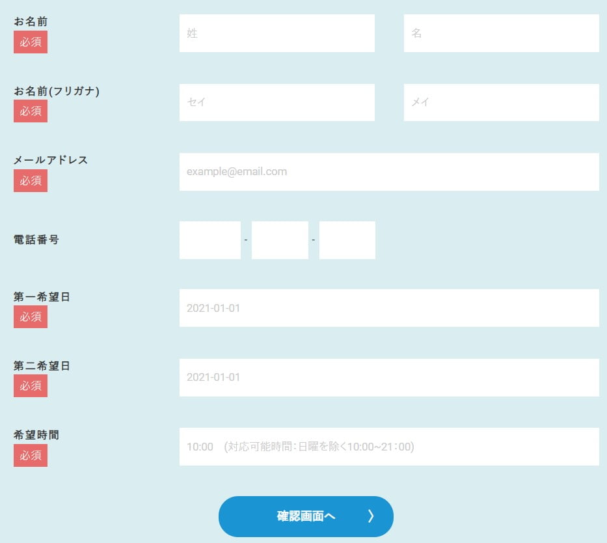The image size is (607, 543).
Task: Click the 姓 (last name) input field
Action: (x=277, y=33)
